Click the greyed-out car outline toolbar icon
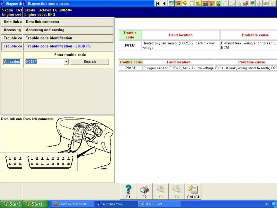 point(225,3)
